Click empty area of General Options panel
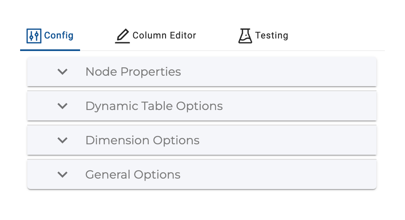This screenshot has height=220, width=405. [279, 174]
